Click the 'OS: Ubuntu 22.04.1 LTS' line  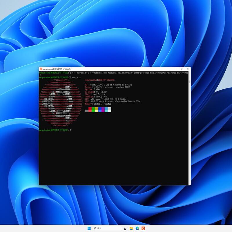click(108, 85)
